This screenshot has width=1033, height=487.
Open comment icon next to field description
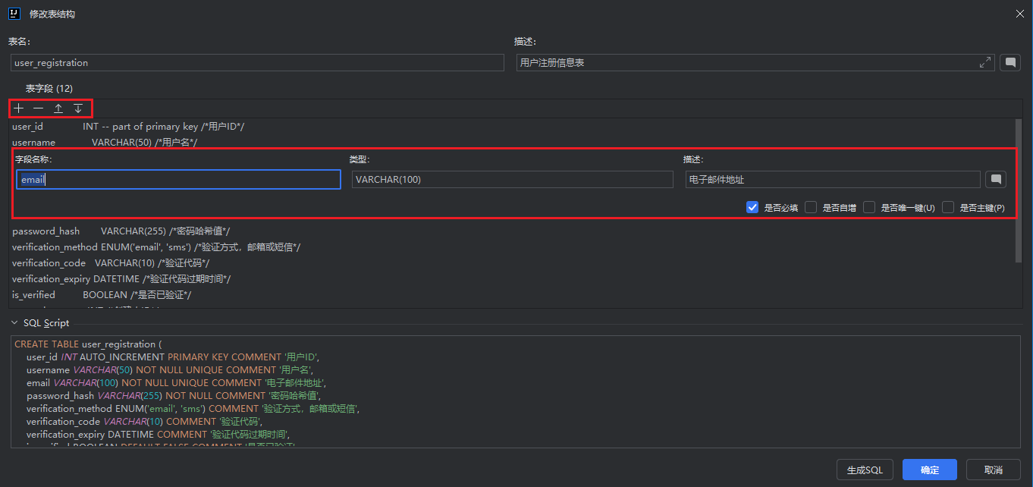996,180
